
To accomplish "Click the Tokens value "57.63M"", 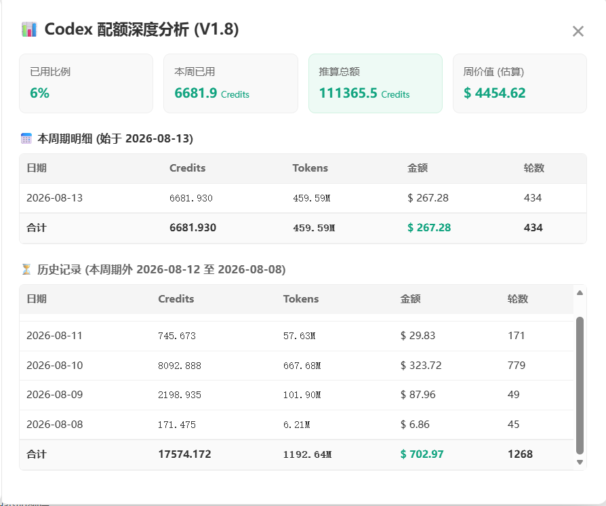I will tap(299, 336).
